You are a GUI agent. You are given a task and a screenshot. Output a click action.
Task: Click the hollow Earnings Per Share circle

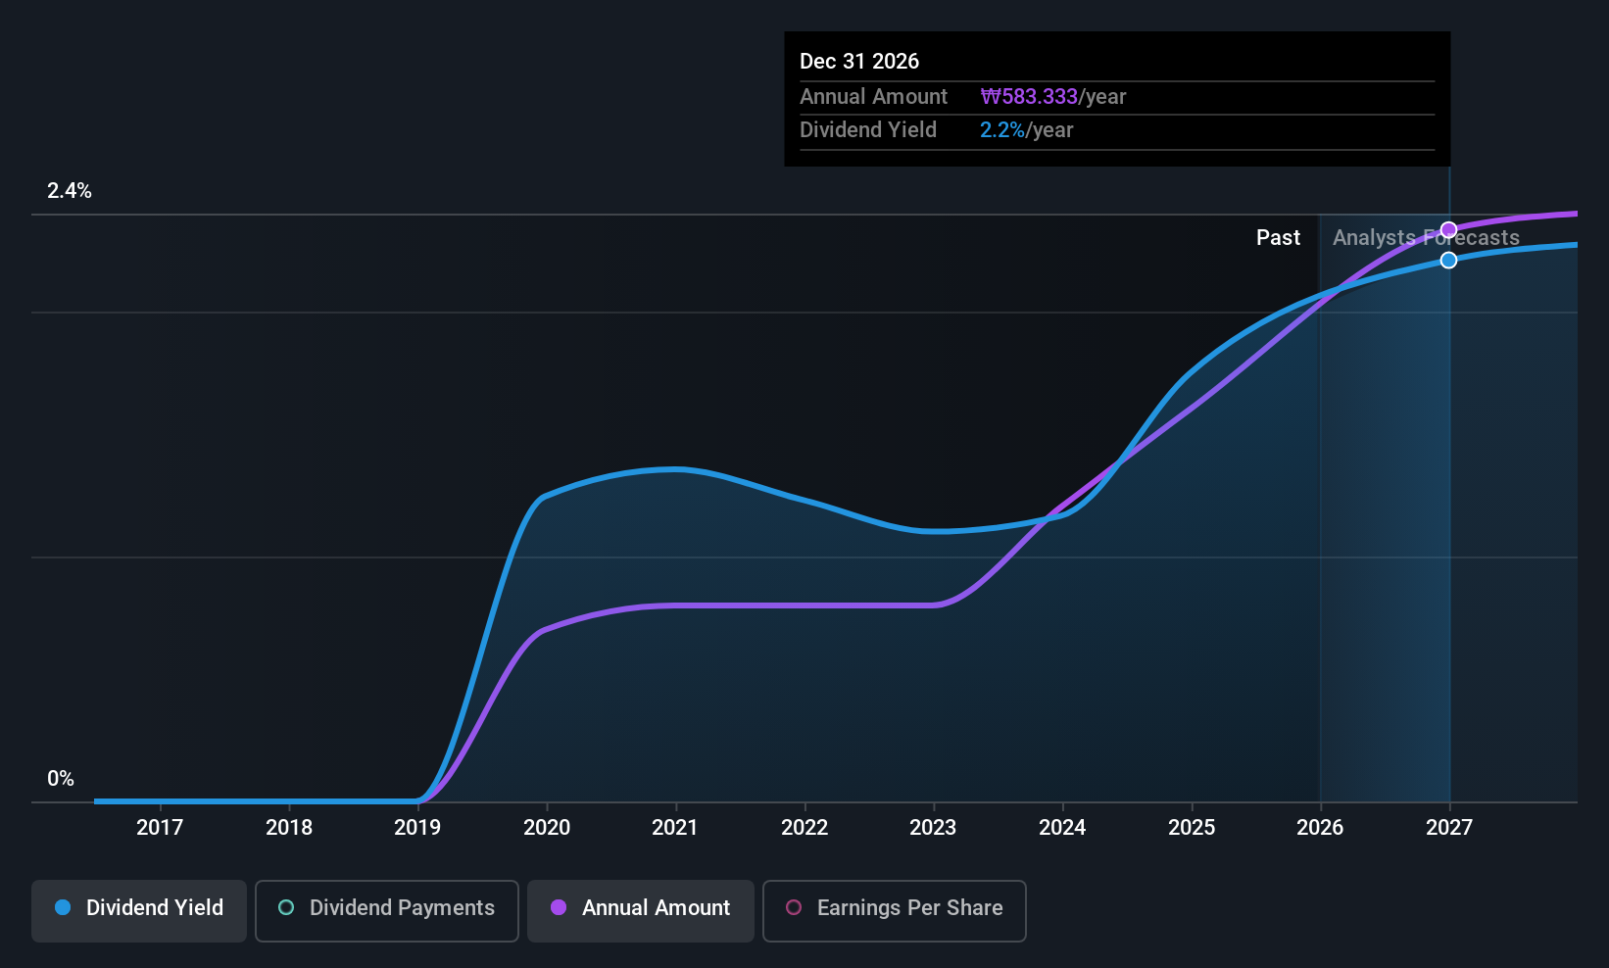pos(794,907)
